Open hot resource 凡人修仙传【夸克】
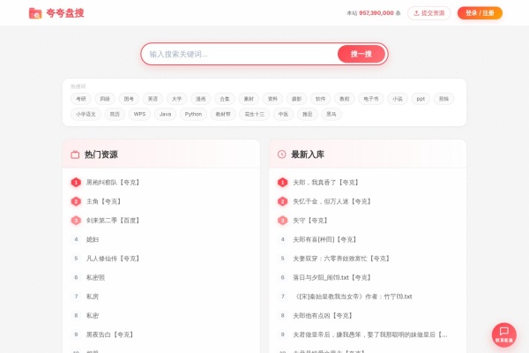The image size is (529, 353). click(x=113, y=259)
